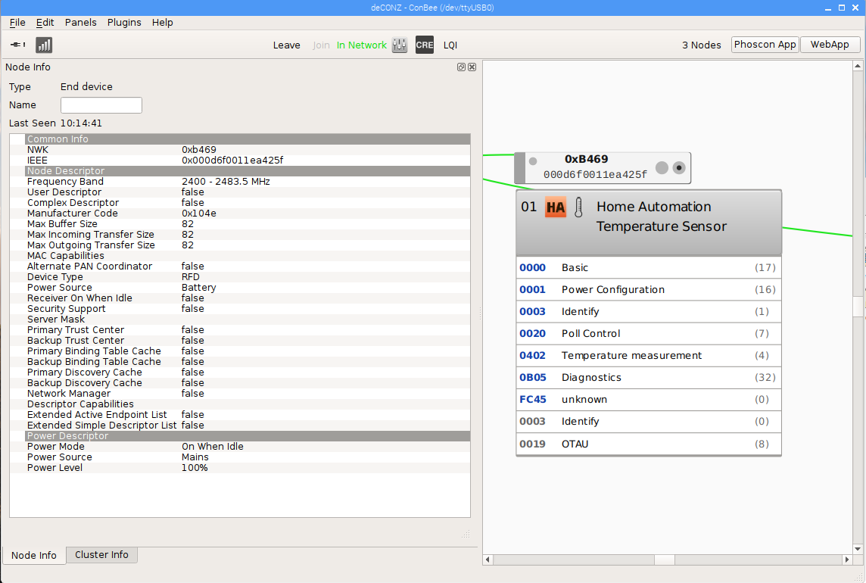Select the Node Descriptor section header
The image size is (866, 583).
[x=248, y=171]
